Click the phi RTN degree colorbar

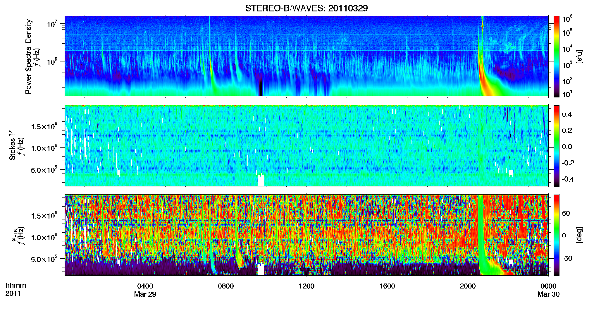coord(556,235)
